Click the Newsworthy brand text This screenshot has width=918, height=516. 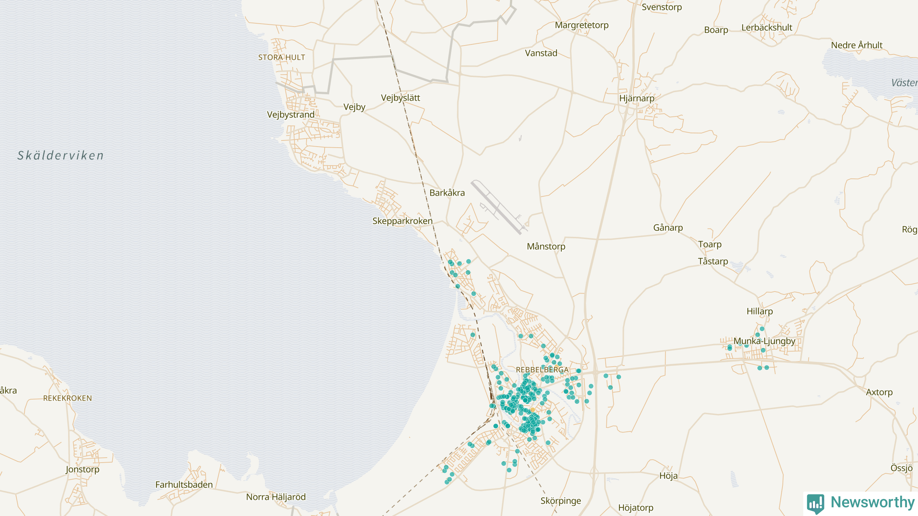(872, 502)
